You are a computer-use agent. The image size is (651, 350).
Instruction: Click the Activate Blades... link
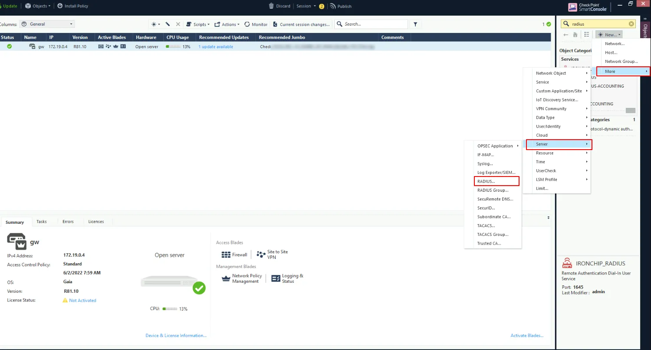[527, 336]
